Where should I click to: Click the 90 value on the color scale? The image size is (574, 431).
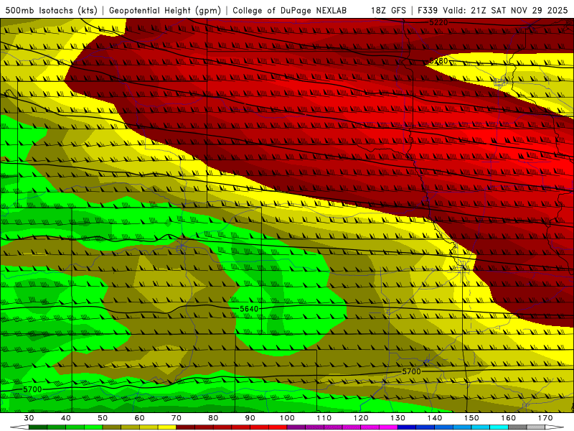tap(250, 418)
